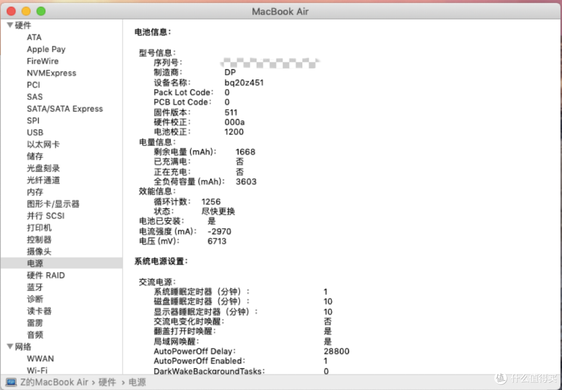Screen dimensions: 562x390
Task: Click 硬件 in the bottom path bar
Action: pos(107,382)
